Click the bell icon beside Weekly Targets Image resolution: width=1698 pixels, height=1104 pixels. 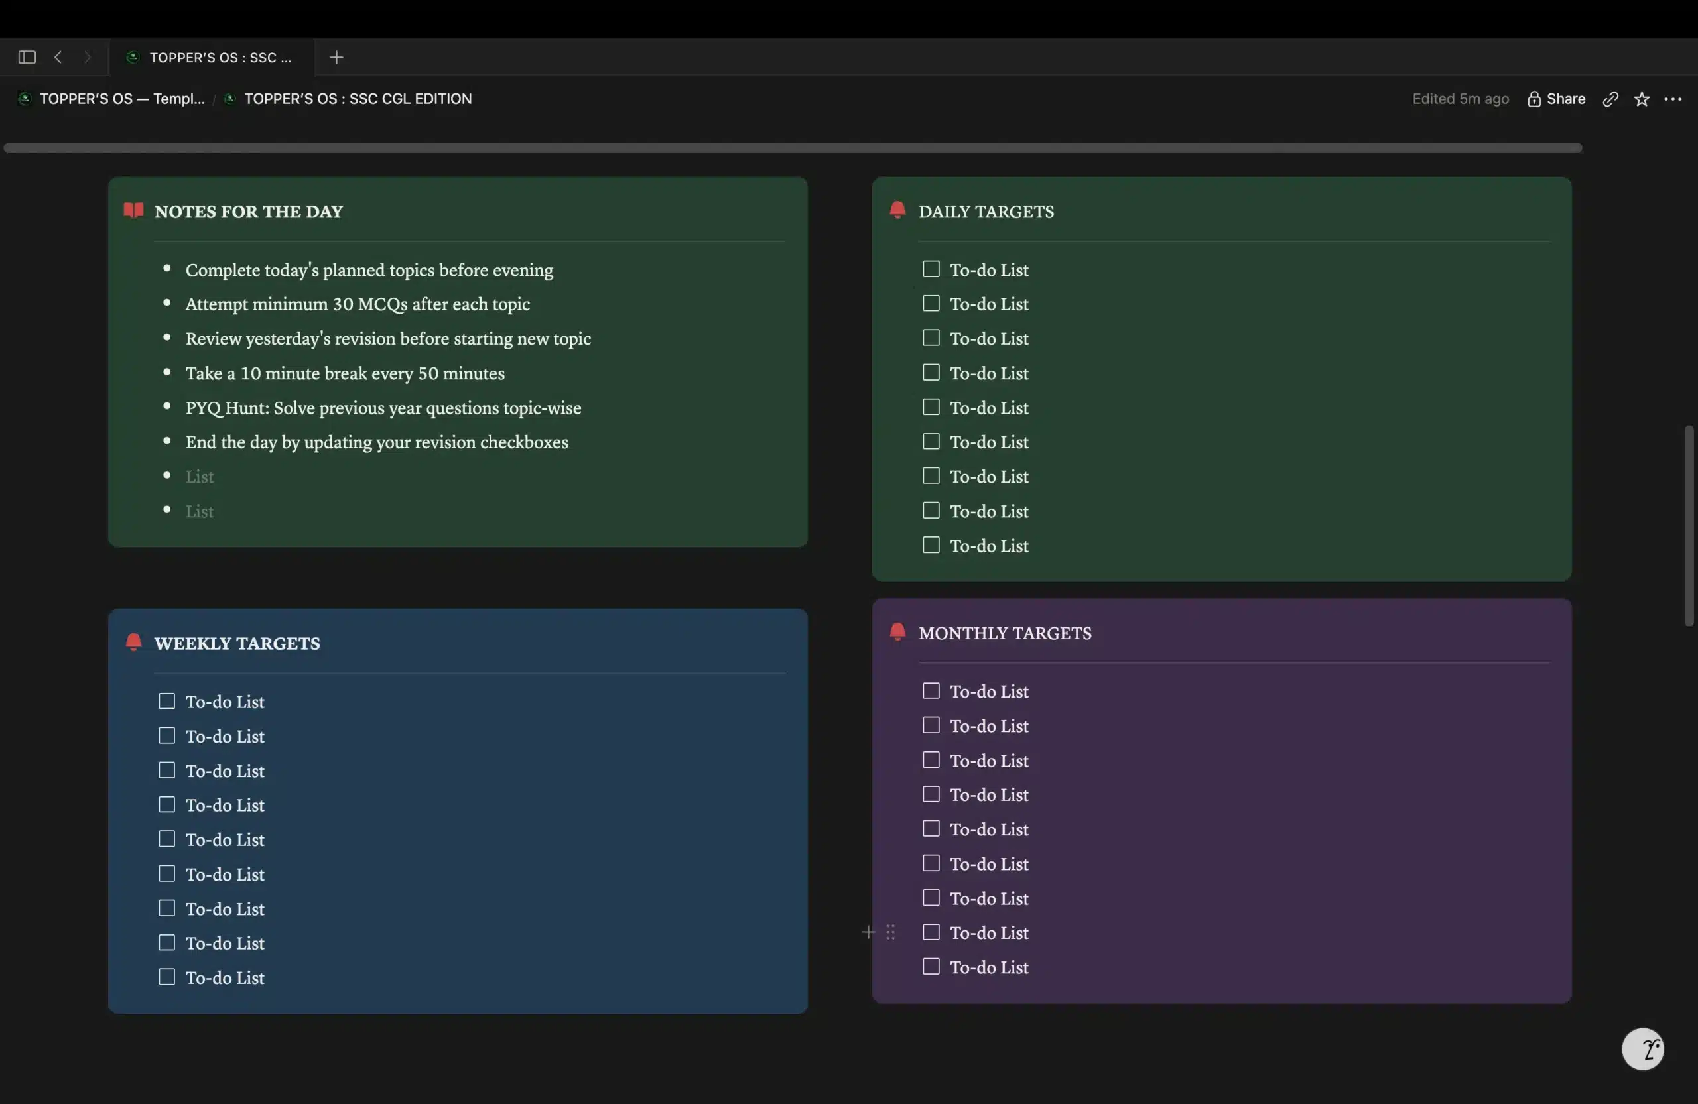point(133,642)
